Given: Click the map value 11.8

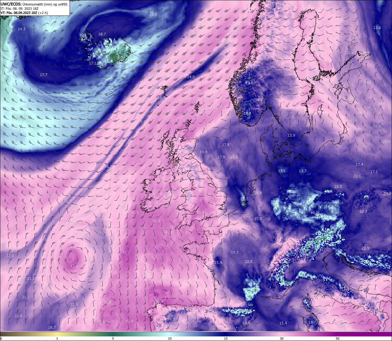Looking at the screenshot, I should point(247,113).
